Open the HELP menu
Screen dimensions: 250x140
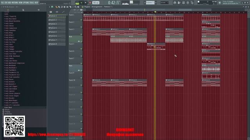36,3
